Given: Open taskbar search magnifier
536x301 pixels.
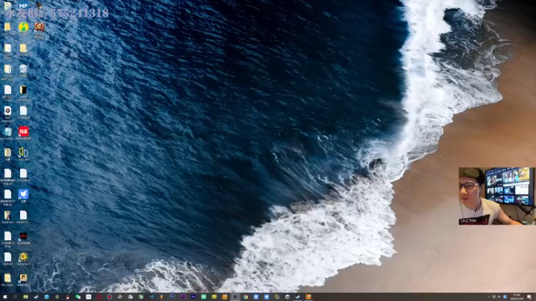Looking at the screenshot, I should [x=15, y=297].
